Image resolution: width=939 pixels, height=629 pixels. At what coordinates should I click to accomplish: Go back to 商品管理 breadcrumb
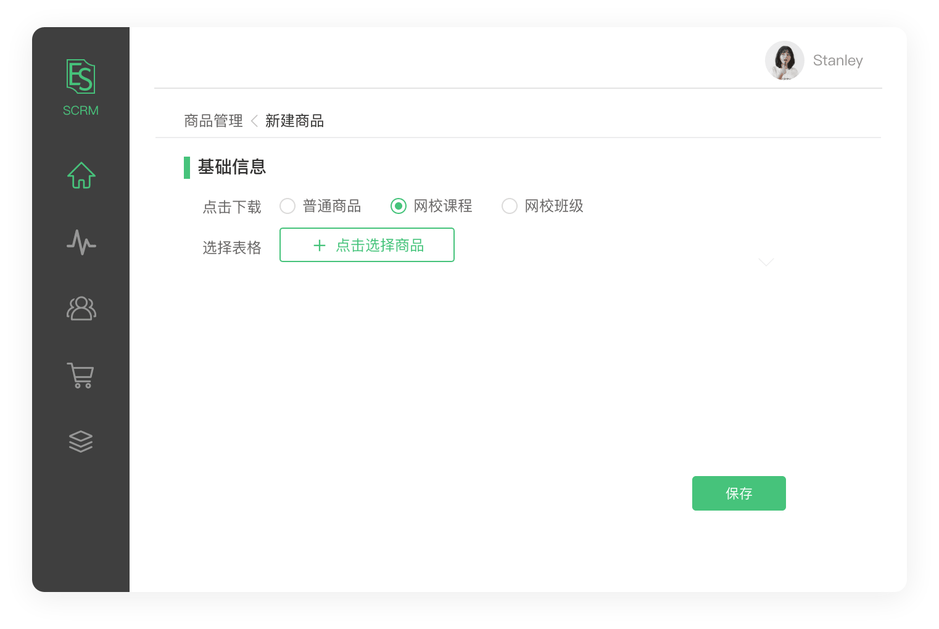click(x=213, y=121)
